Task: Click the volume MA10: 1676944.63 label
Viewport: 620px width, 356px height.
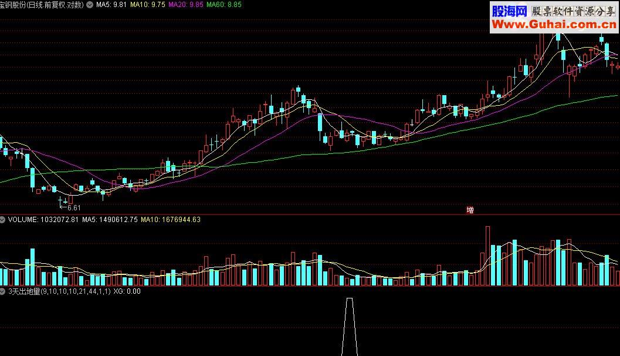Action: 171,219
